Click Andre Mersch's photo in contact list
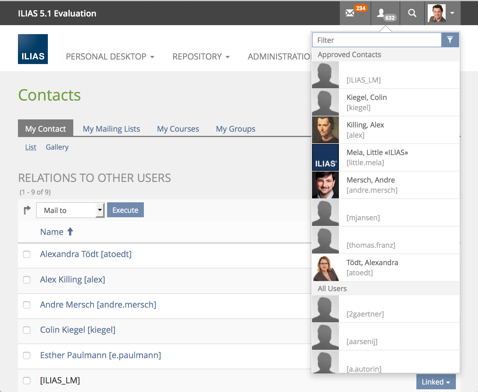The width and height of the screenshot is (478, 392). tap(325, 185)
